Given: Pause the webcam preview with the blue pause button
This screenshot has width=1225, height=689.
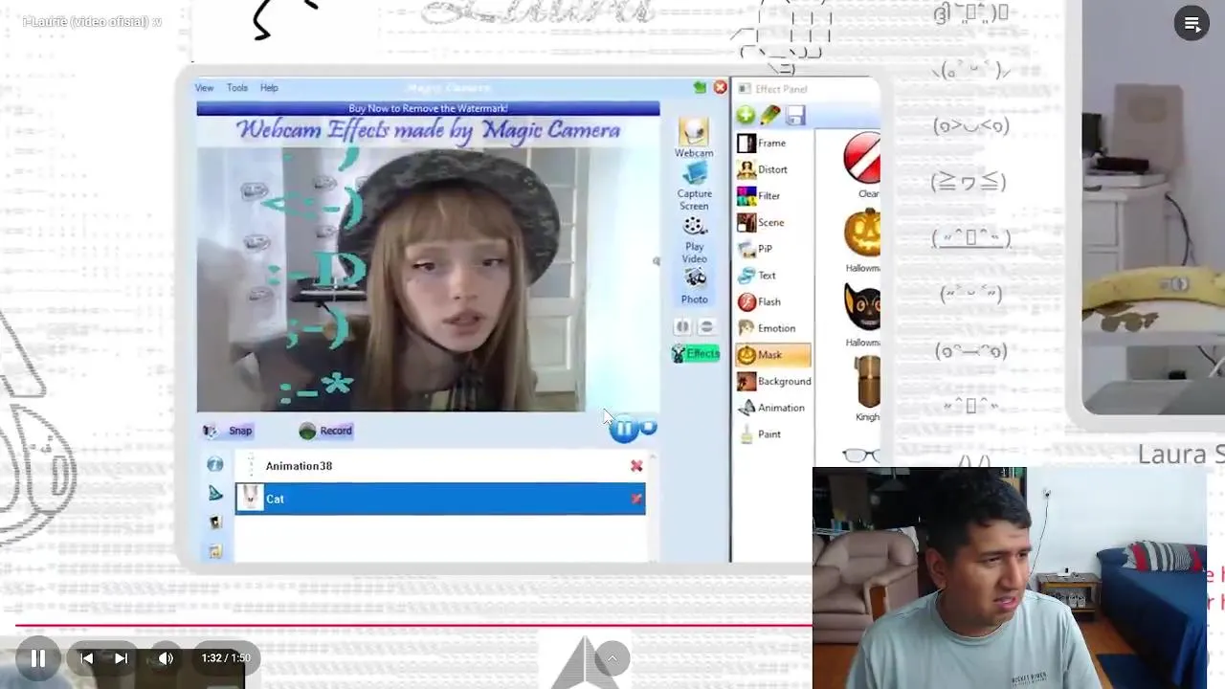Looking at the screenshot, I should [623, 430].
